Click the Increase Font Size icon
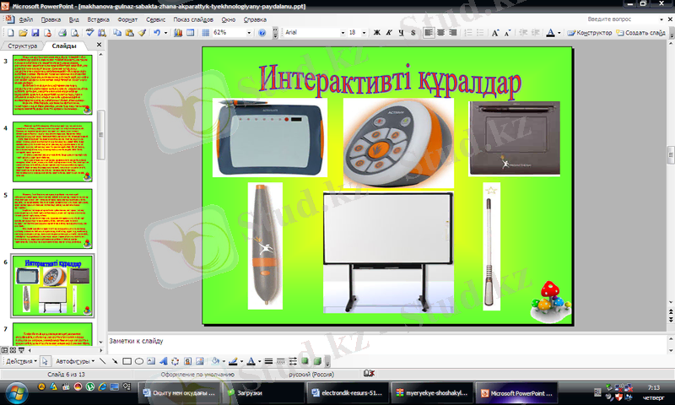 point(494,32)
